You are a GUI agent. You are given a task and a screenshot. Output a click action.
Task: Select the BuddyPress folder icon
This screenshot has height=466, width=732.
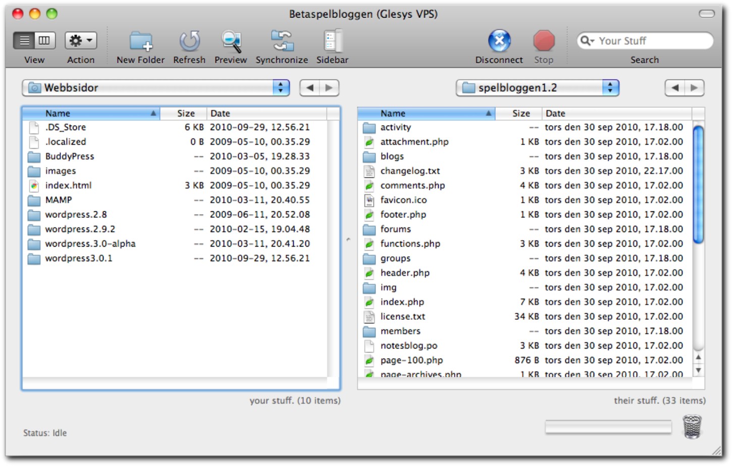coord(34,156)
